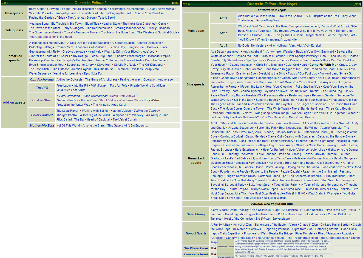Open The Amazing Aqua Cura! link

109,105
